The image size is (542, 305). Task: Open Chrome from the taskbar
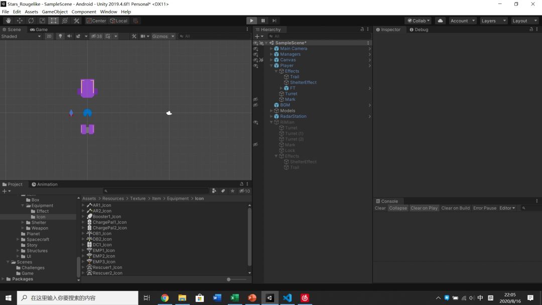tap(165, 298)
